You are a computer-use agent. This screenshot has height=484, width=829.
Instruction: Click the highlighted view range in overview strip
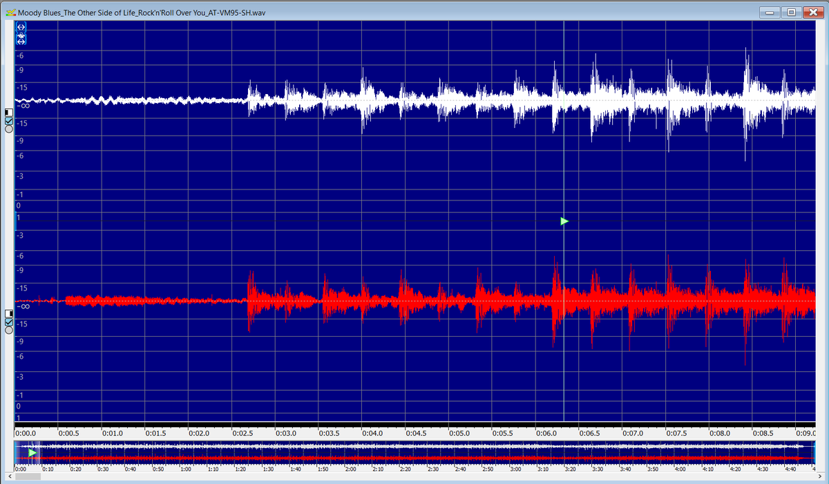(x=28, y=453)
